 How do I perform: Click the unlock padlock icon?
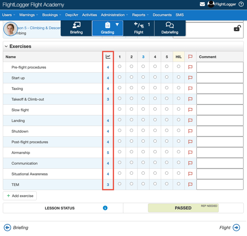237,28
